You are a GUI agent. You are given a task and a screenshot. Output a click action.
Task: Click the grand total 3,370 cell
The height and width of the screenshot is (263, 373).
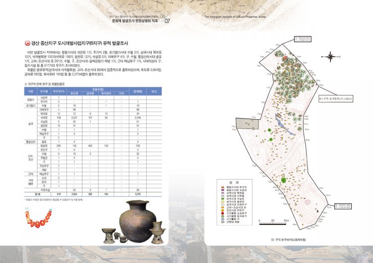point(138,194)
